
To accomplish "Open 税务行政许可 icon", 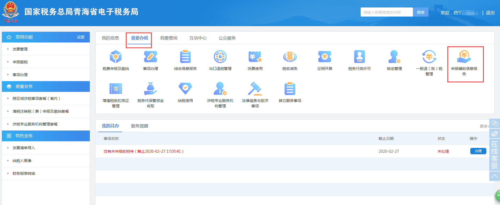I will tap(360, 57).
